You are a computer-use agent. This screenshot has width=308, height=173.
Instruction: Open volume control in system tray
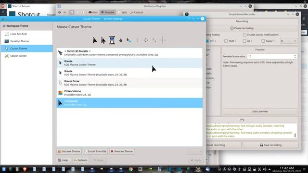pyautogui.click(x=264, y=169)
